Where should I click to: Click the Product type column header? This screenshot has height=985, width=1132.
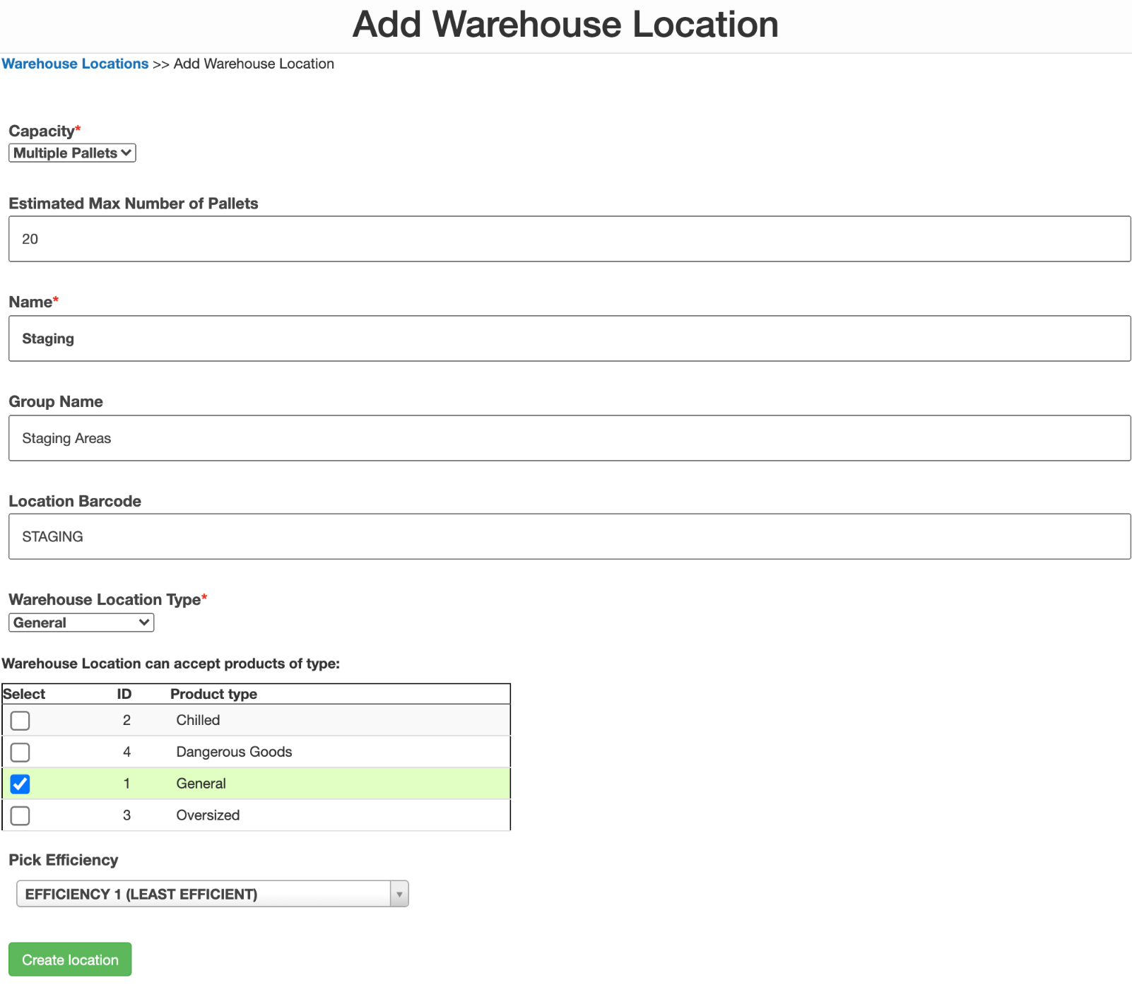(213, 694)
